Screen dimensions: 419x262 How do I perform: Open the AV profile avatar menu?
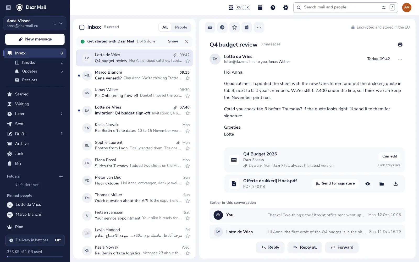pos(407,7)
